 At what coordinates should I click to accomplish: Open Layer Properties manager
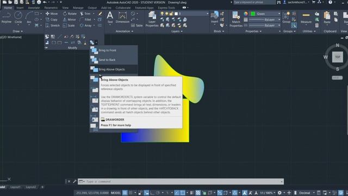point(152,19)
